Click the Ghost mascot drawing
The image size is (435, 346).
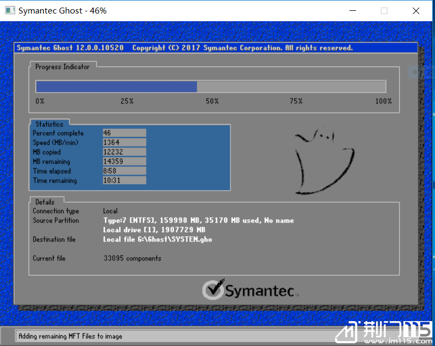[325, 160]
